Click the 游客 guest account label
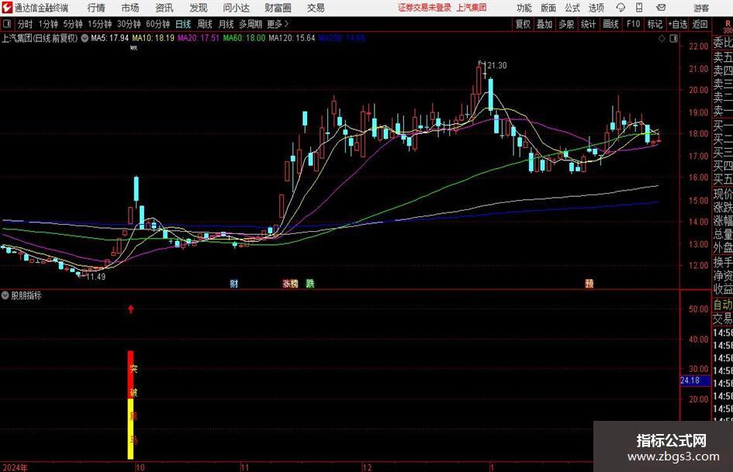 [701, 8]
